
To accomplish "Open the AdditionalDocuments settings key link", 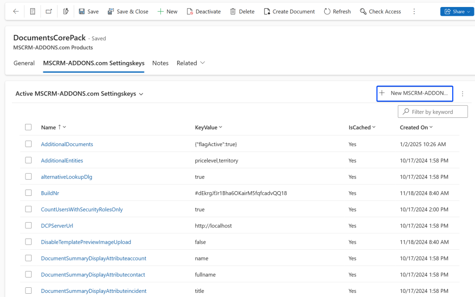I will [67, 144].
